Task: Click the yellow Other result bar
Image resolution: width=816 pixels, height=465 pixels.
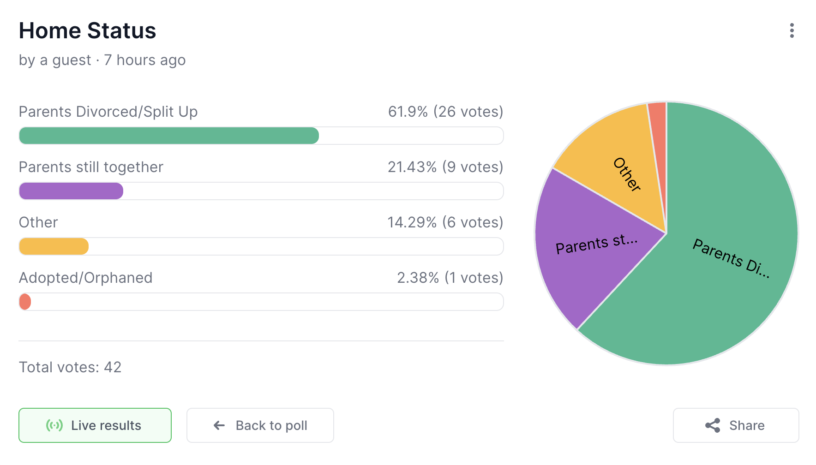Action: tap(54, 246)
